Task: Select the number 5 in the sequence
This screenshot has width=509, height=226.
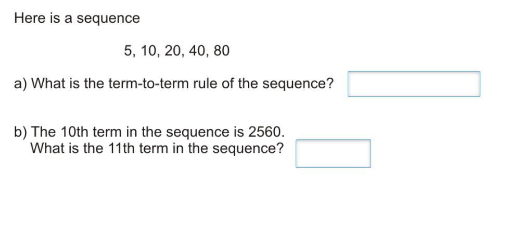Action: 128,51
